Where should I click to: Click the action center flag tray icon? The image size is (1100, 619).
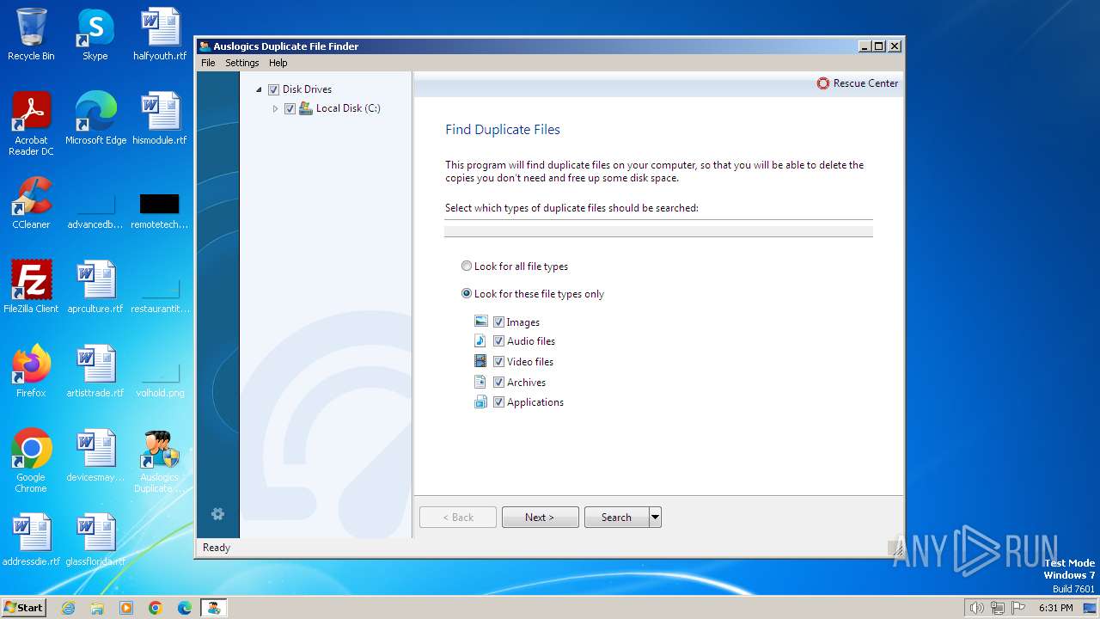[x=1017, y=608]
